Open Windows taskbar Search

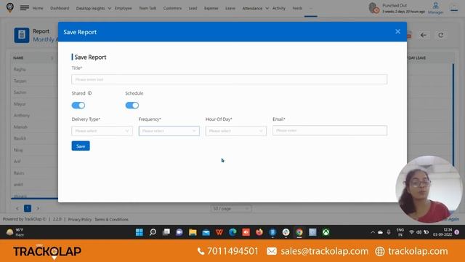tap(153, 232)
